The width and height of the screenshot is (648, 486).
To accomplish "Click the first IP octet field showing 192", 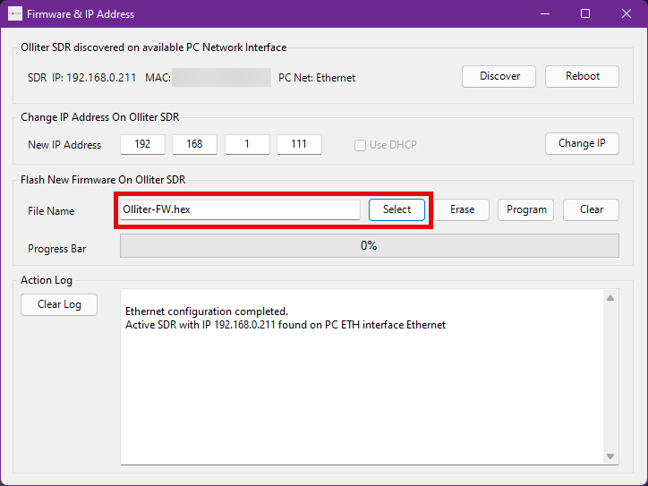I will point(142,144).
